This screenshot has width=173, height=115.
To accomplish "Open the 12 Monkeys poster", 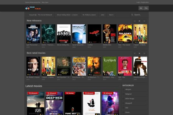I will [x=94, y=66].
